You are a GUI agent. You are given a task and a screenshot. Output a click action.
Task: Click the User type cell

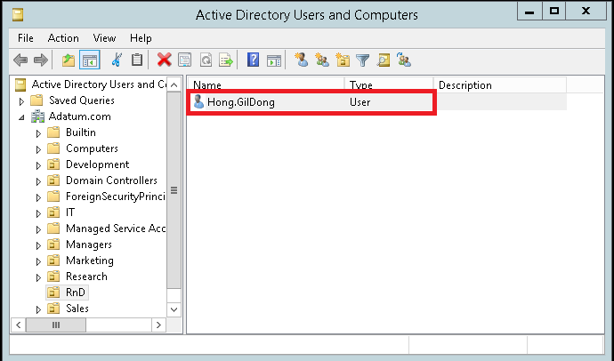point(360,102)
